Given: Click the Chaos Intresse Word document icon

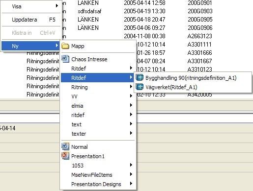Looking at the screenshot, I should click(x=65, y=59).
